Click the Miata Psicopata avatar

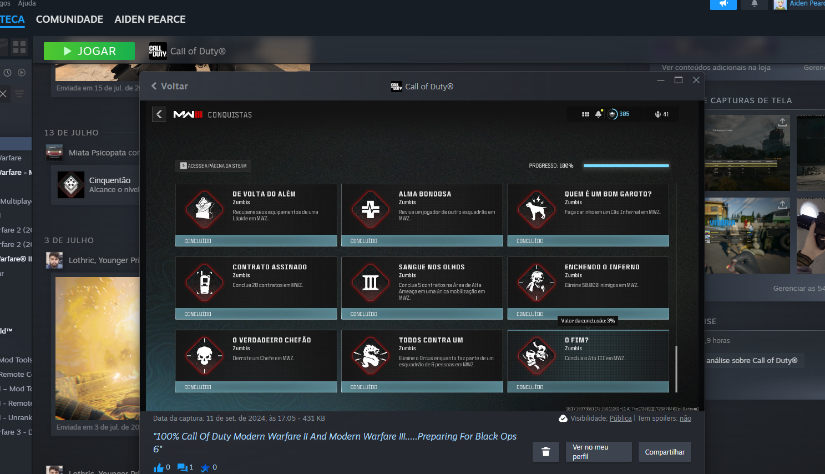pos(54,152)
